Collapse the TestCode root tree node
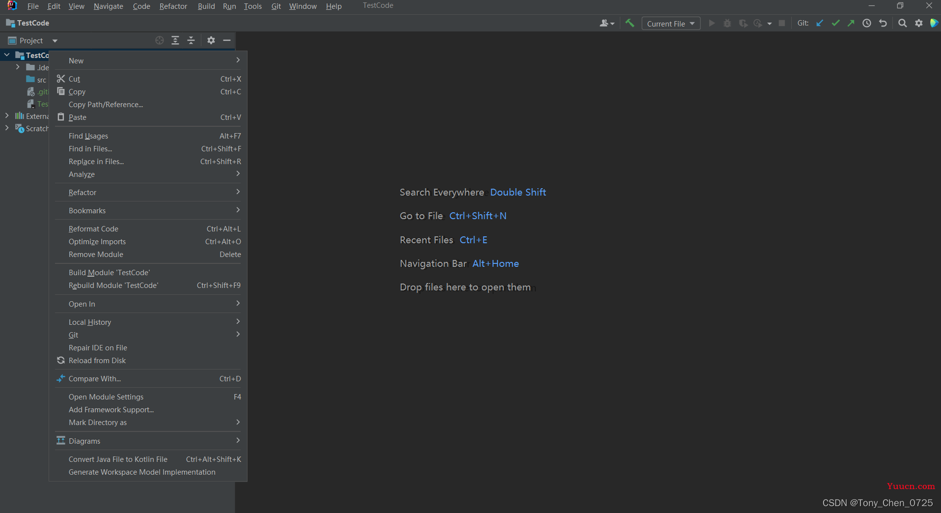 [x=7, y=55]
